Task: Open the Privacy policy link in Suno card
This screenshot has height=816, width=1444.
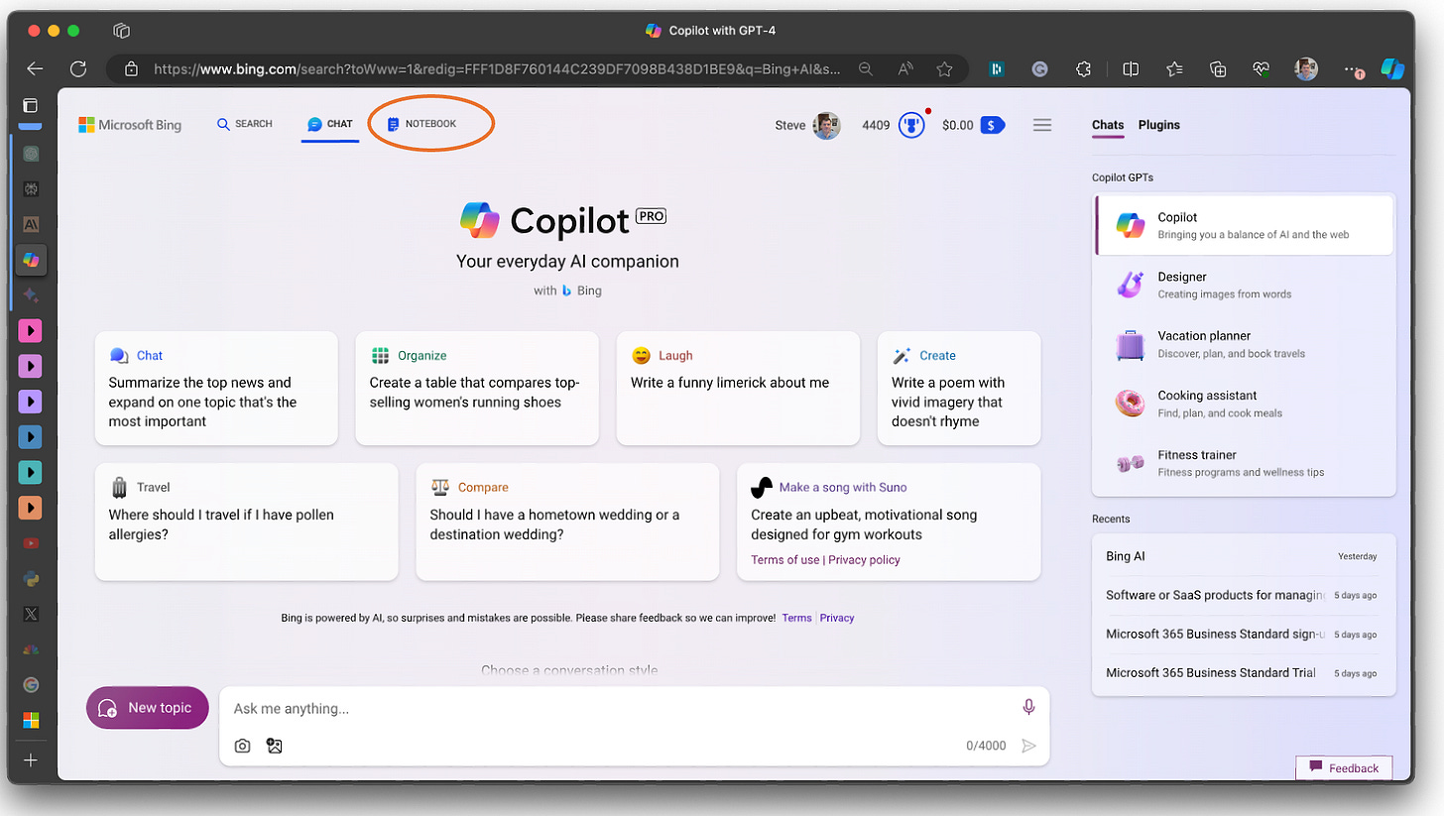Action: tap(864, 559)
